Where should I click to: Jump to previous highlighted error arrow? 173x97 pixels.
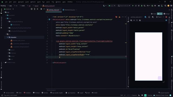(x=123, y=17)
